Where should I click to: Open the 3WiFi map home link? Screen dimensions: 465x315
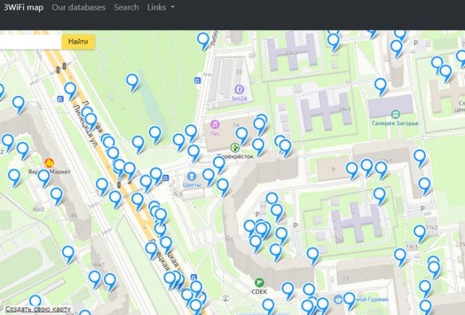click(x=23, y=7)
